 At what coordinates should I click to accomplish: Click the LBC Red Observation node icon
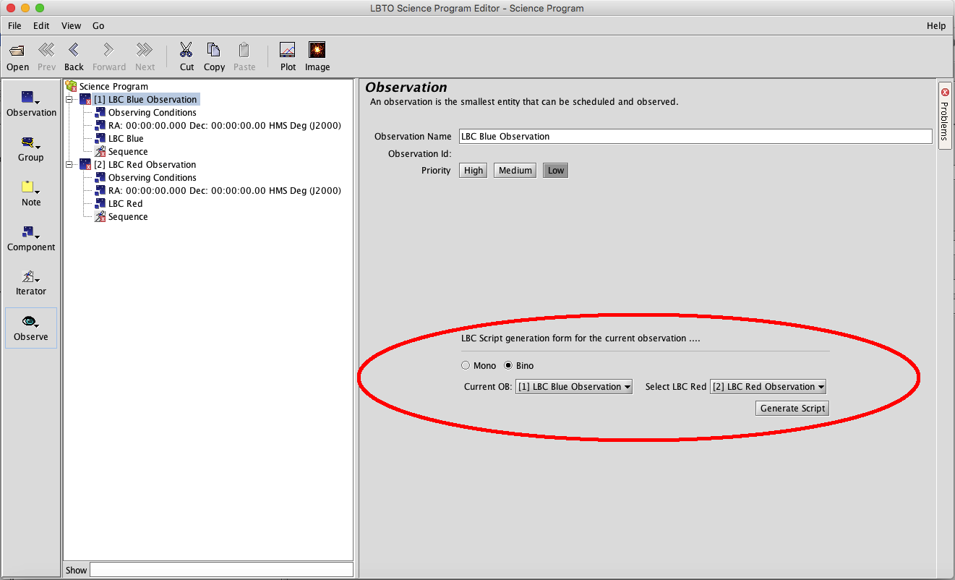click(85, 164)
